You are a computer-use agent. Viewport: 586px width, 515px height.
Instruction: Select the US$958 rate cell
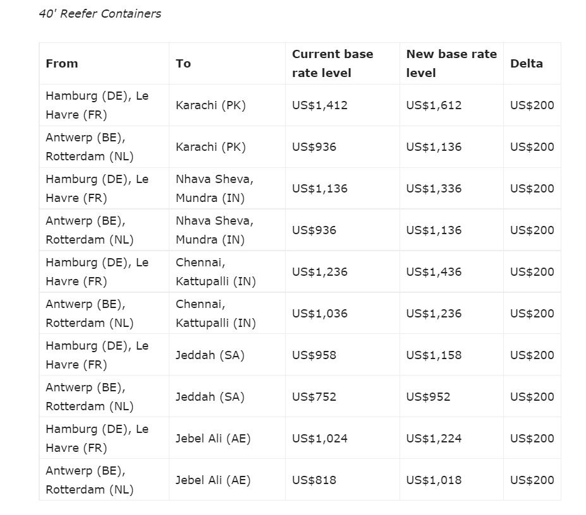[314, 355]
